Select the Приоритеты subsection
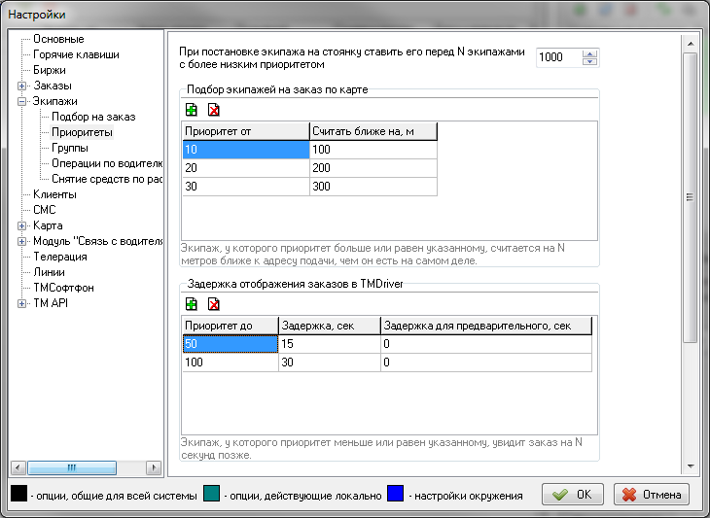Screen dimensions: 710x518 [x=82, y=132]
